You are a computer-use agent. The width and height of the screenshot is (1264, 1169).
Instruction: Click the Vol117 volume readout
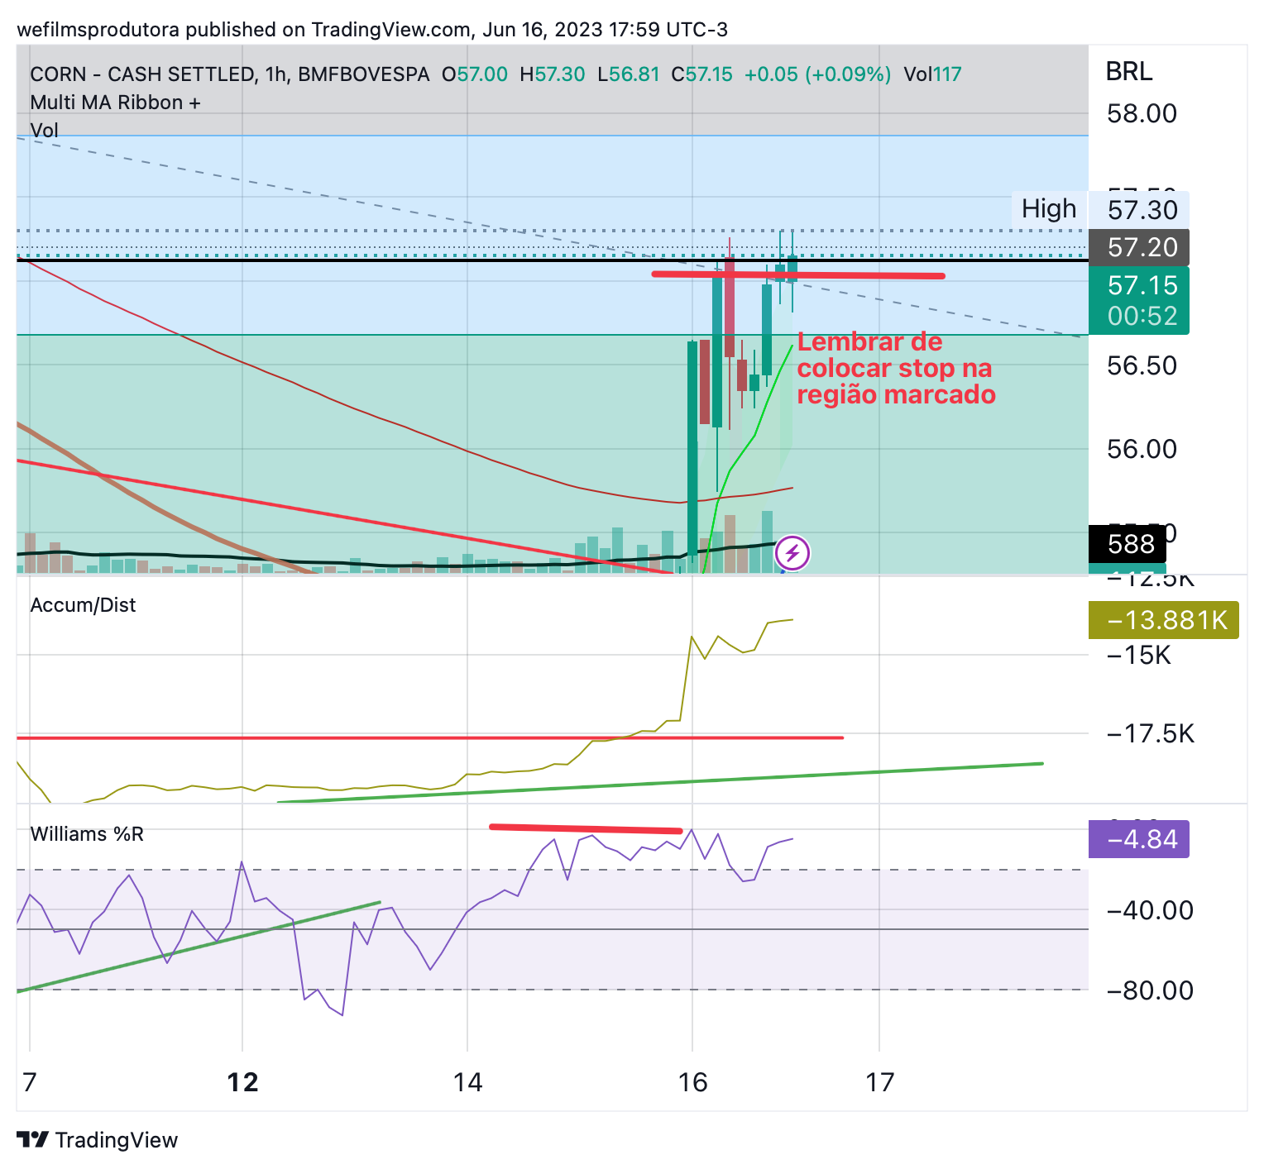pyautogui.click(x=932, y=74)
